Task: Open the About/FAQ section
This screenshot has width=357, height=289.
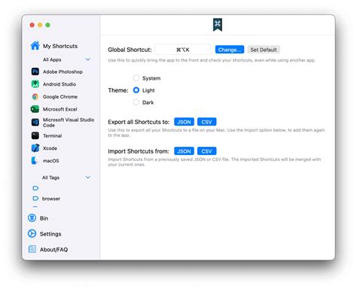Action: click(53, 249)
